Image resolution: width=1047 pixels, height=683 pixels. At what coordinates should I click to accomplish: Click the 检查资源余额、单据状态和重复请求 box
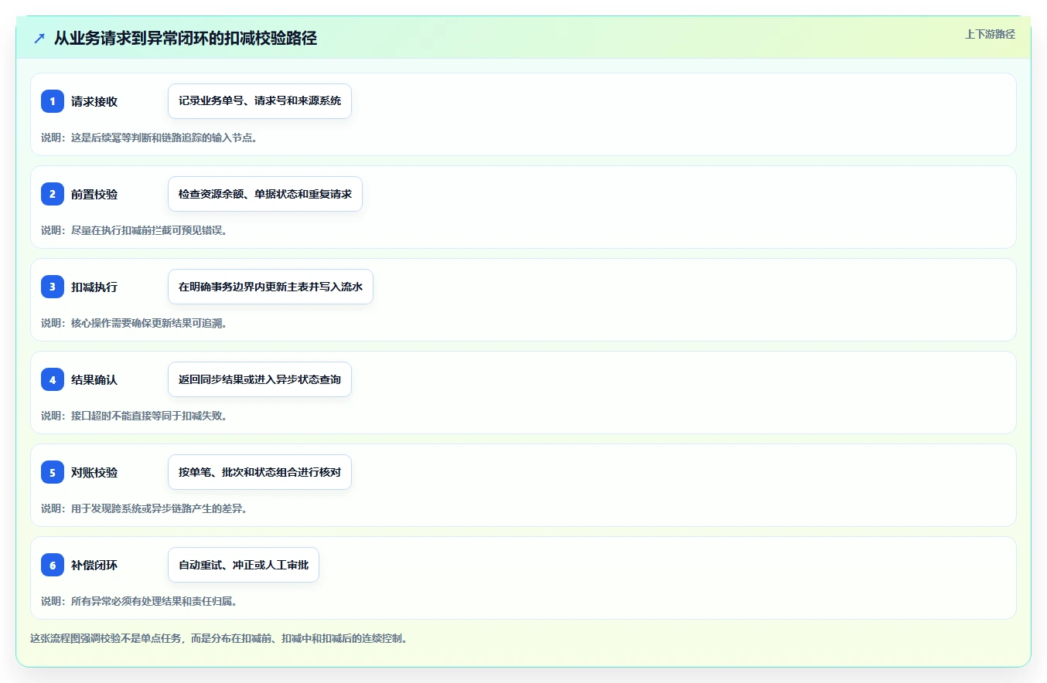click(265, 194)
